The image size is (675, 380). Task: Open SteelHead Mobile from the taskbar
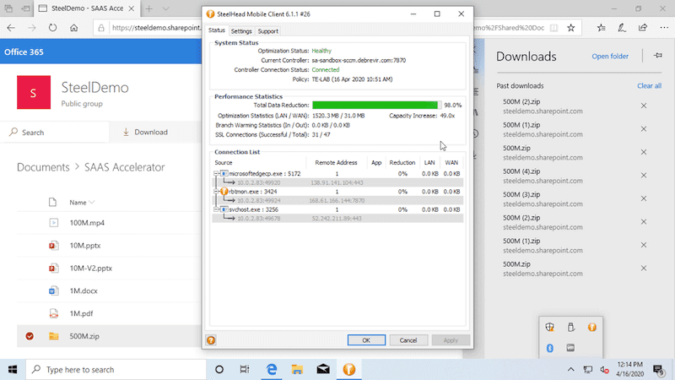coord(349,369)
